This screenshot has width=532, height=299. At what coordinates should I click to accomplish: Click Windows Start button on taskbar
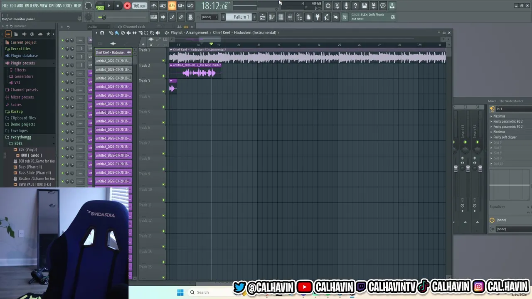[x=180, y=292]
